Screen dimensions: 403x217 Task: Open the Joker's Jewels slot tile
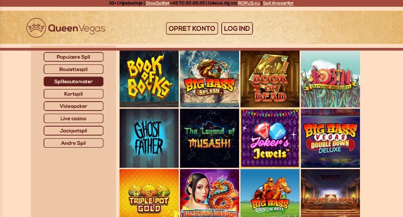coord(270,138)
